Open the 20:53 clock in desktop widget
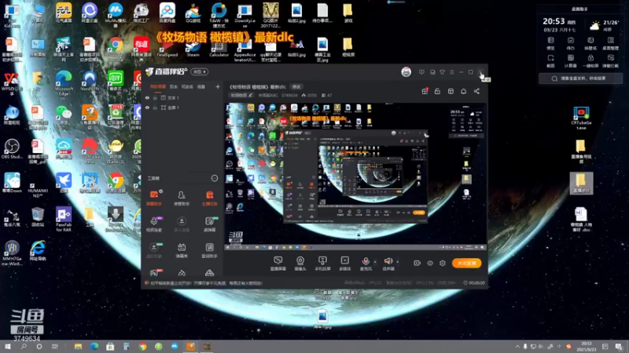629x353 pixels. [554, 21]
